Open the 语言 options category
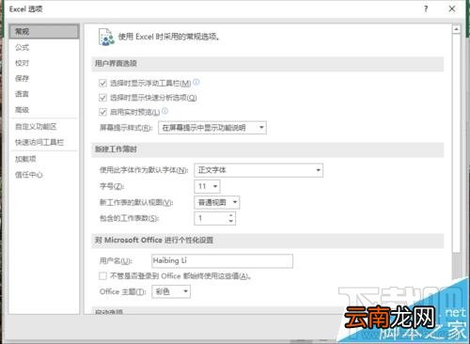Image resolution: width=470 pixels, height=344 pixels. point(22,94)
